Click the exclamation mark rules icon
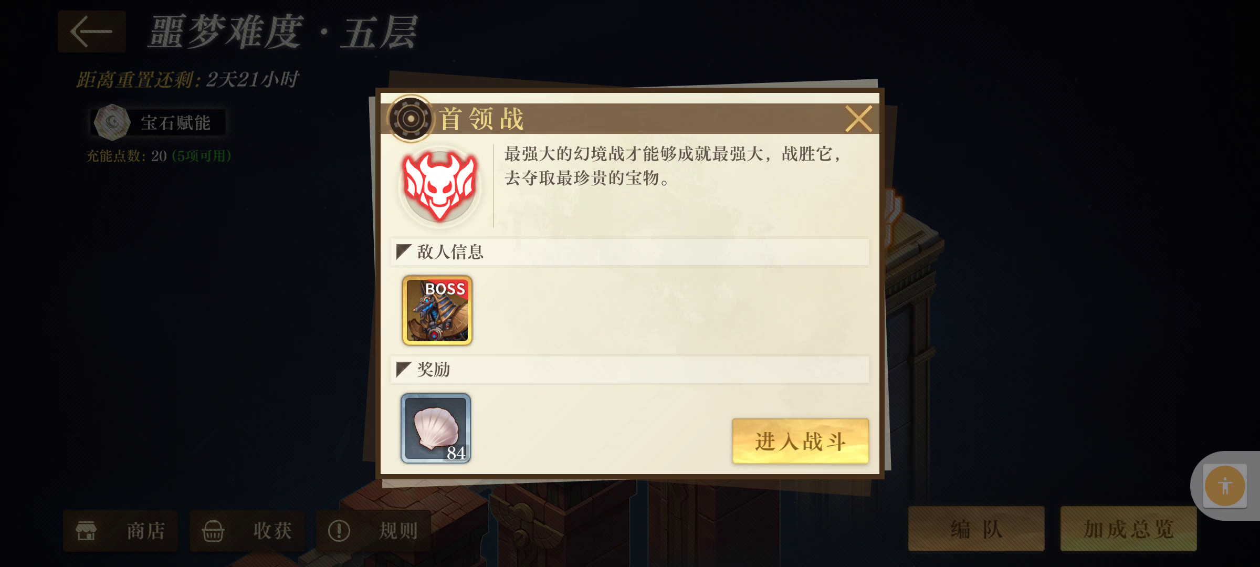 (x=339, y=531)
